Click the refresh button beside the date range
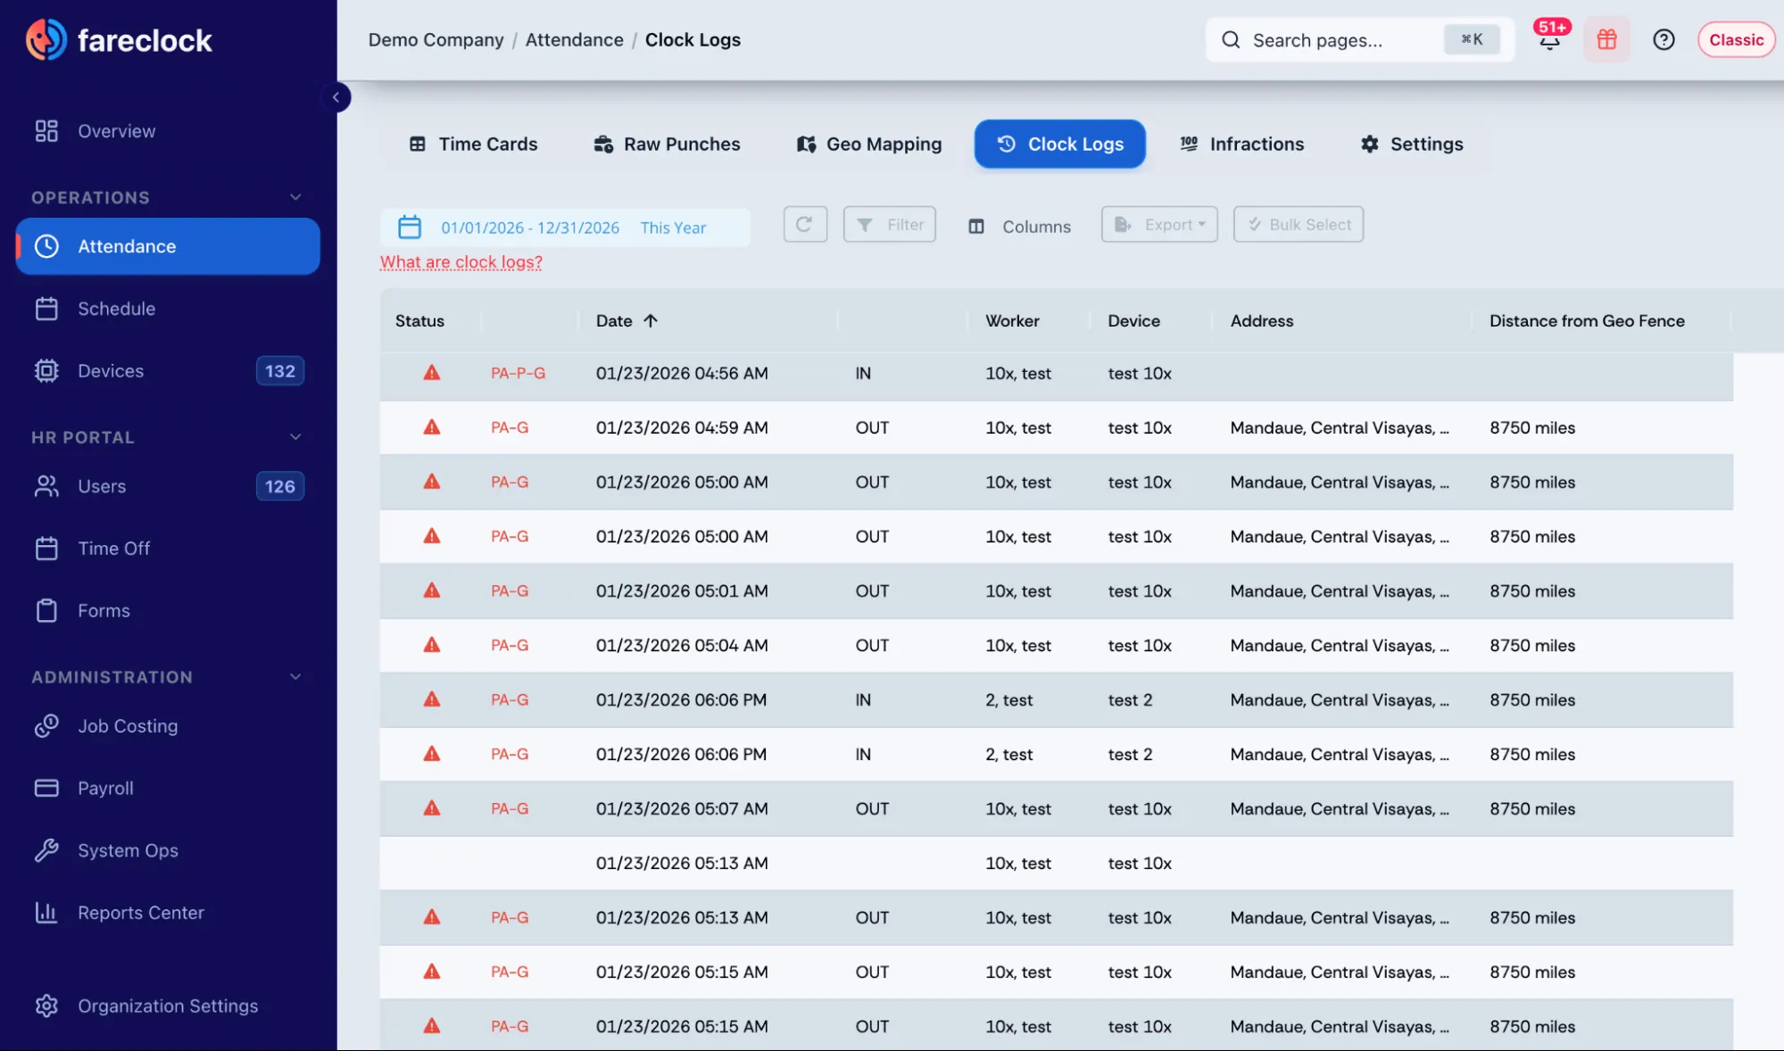 tap(805, 224)
